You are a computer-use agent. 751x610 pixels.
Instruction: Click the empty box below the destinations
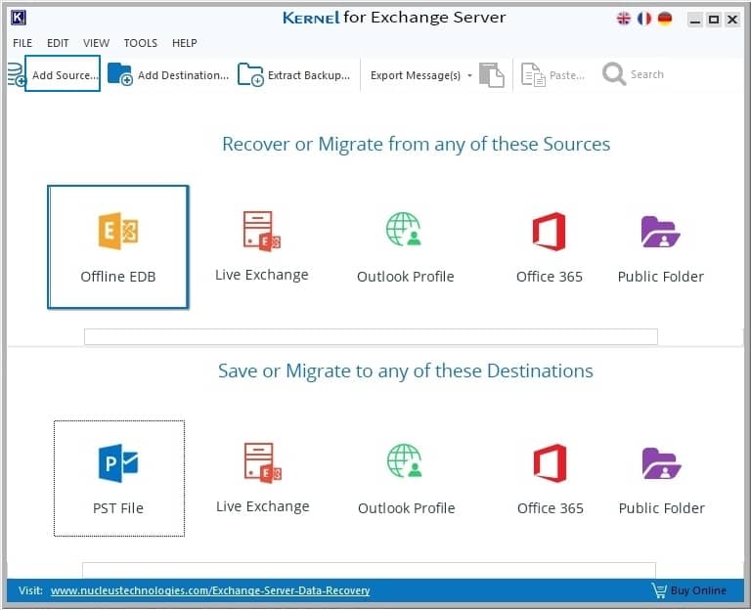coord(369,570)
